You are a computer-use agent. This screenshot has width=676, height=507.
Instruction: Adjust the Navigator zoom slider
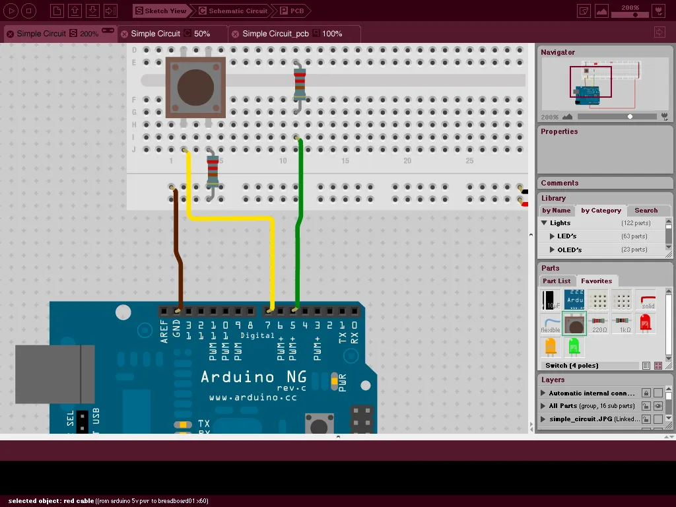pyautogui.click(x=617, y=117)
